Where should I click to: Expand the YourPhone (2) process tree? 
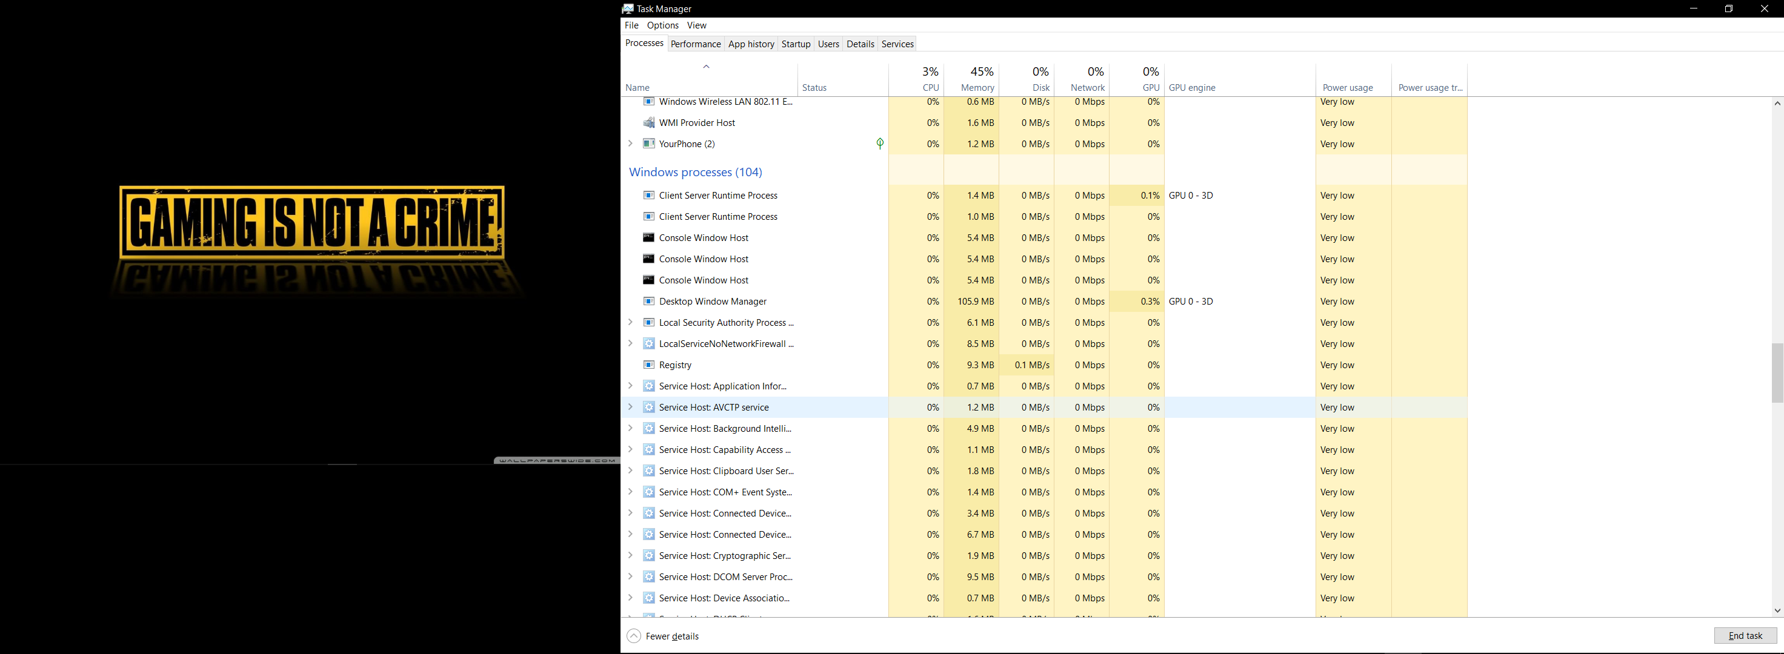coord(630,144)
